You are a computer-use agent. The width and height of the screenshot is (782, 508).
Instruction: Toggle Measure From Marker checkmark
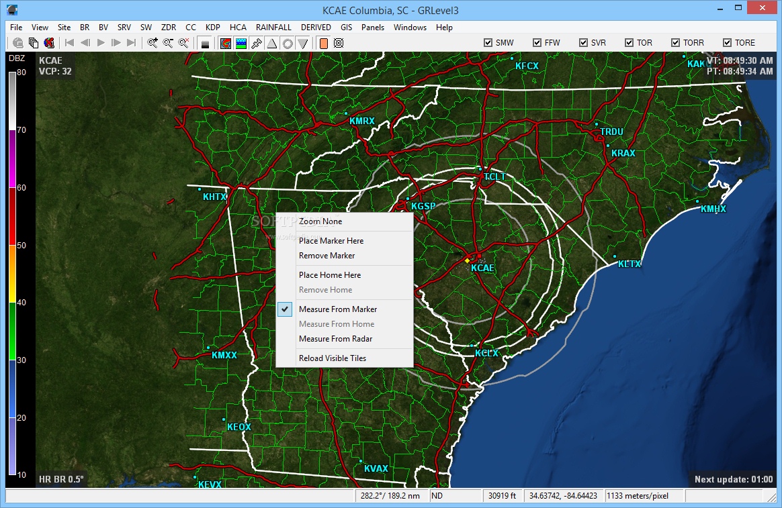click(x=285, y=309)
